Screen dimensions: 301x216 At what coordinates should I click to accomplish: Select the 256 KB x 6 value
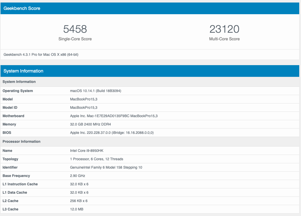coord(79,201)
